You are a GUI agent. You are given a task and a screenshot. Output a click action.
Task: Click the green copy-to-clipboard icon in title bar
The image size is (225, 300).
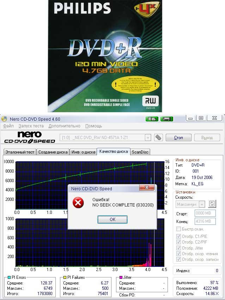pyautogui.click(x=152, y=119)
